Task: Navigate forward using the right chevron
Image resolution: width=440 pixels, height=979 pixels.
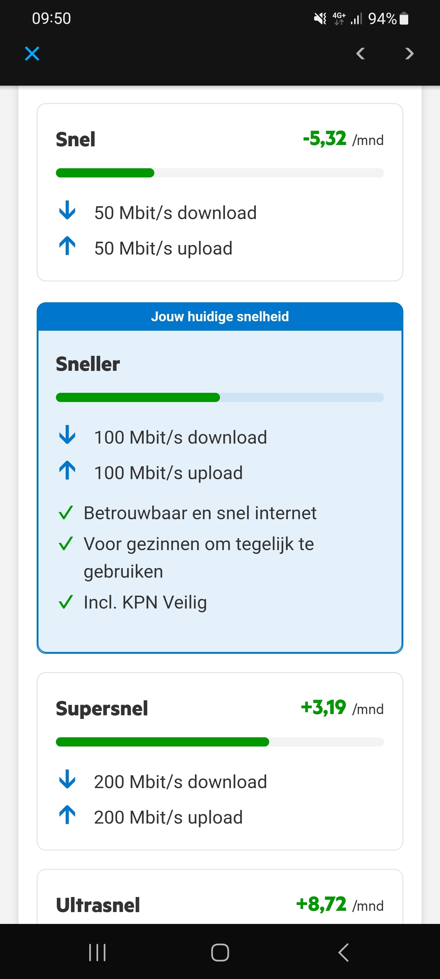Action: point(409,54)
